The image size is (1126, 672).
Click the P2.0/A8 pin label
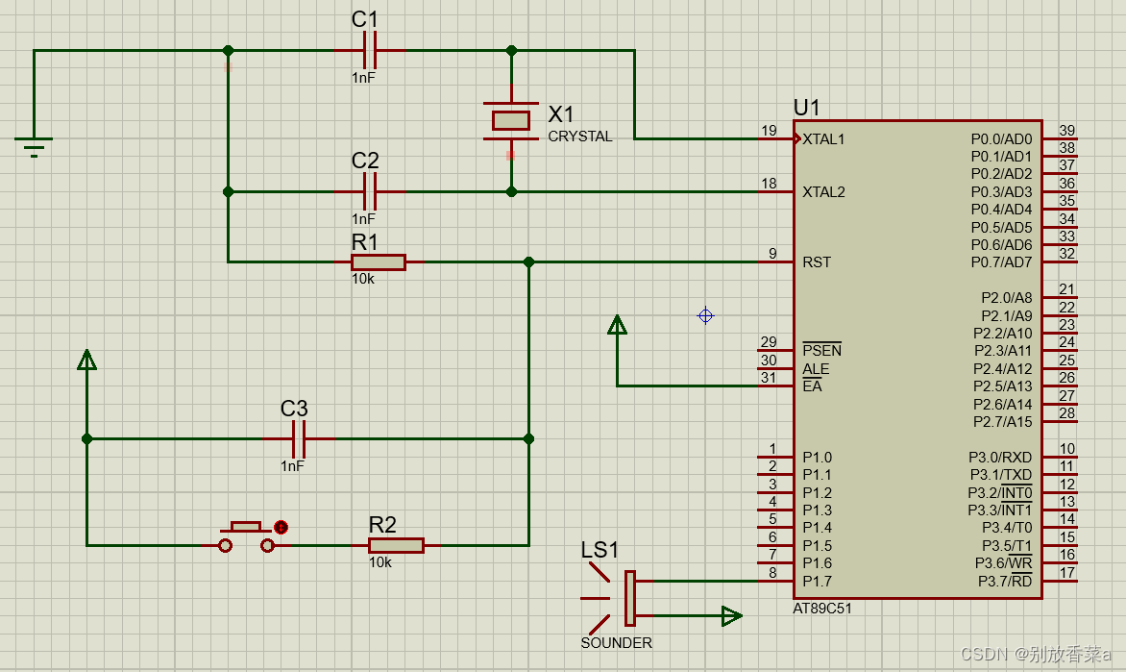[x=1006, y=298]
